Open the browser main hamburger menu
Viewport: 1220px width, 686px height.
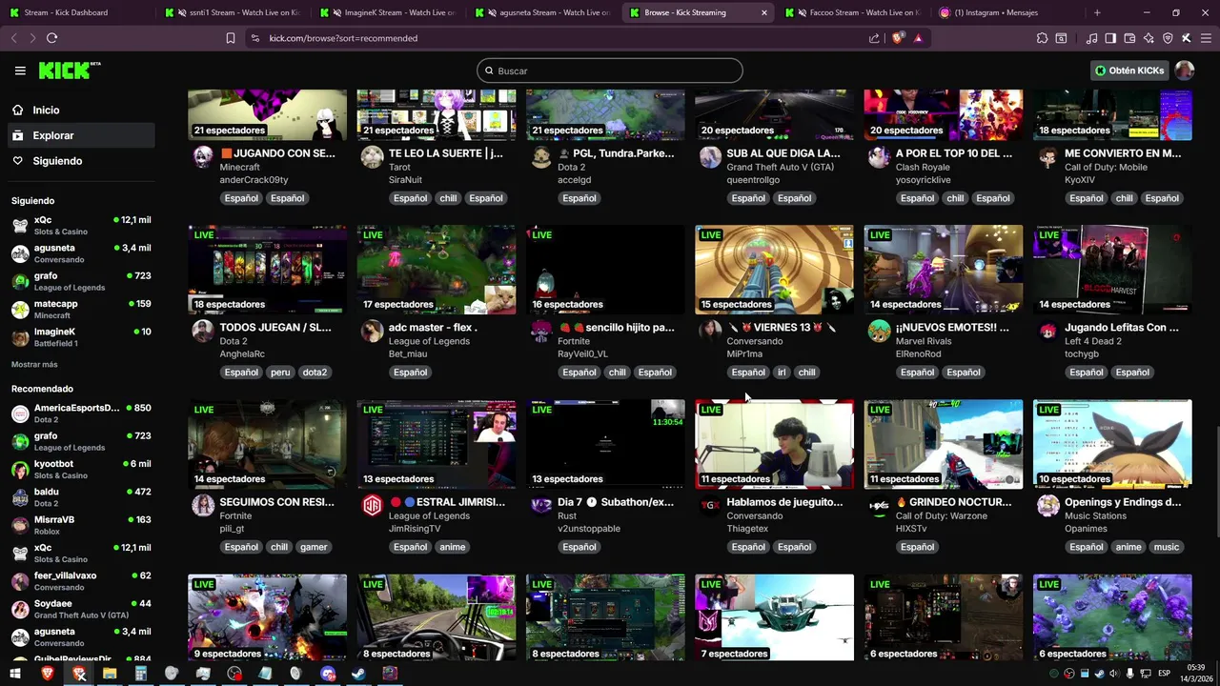pos(1205,38)
